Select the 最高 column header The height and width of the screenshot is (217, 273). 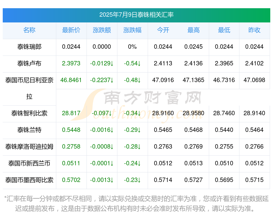tap(194, 30)
